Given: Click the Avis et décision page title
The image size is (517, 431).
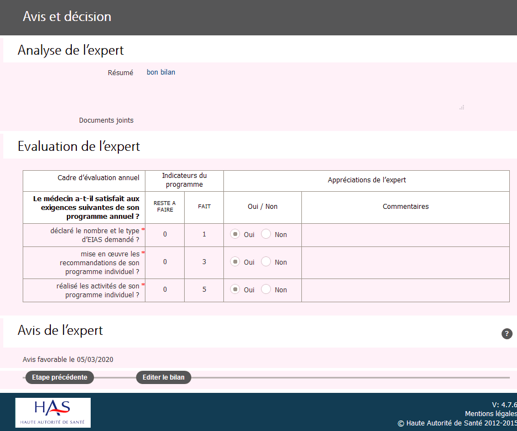Looking at the screenshot, I should click(x=67, y=17).
